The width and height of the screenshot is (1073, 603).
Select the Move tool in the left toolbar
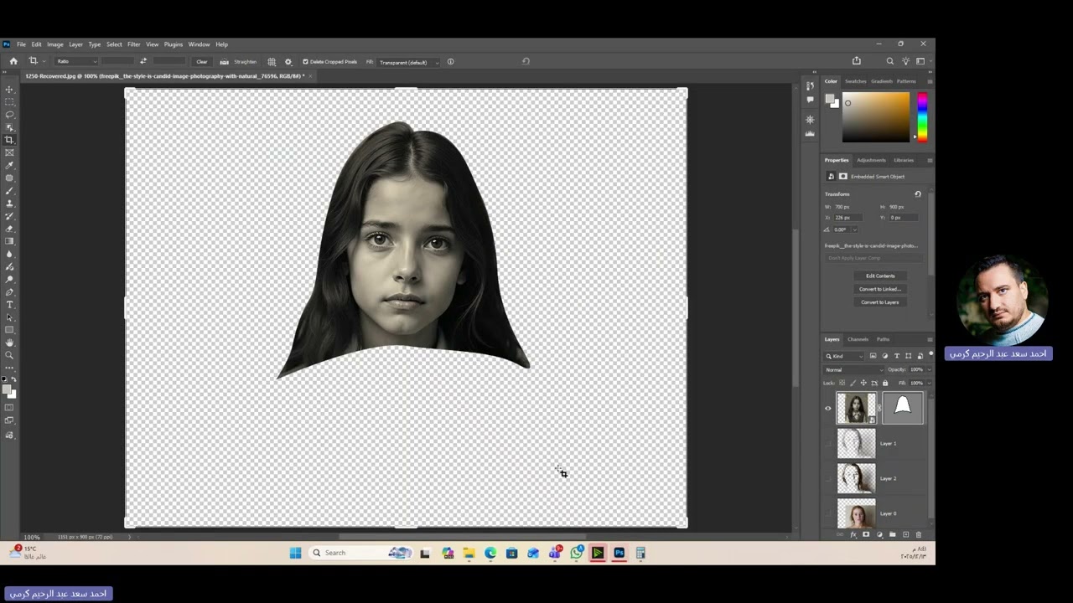pos(10,90)
